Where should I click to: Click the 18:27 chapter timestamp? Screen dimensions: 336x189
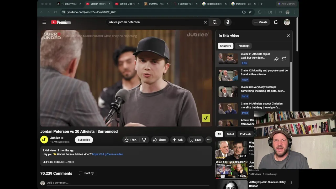point(245,80)
